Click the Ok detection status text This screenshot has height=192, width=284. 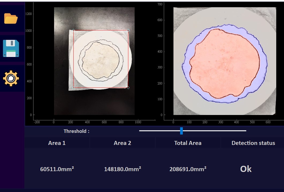pos(246,169)
